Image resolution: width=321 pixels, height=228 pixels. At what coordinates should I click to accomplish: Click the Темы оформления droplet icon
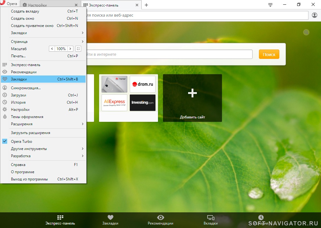click(5, 117)
